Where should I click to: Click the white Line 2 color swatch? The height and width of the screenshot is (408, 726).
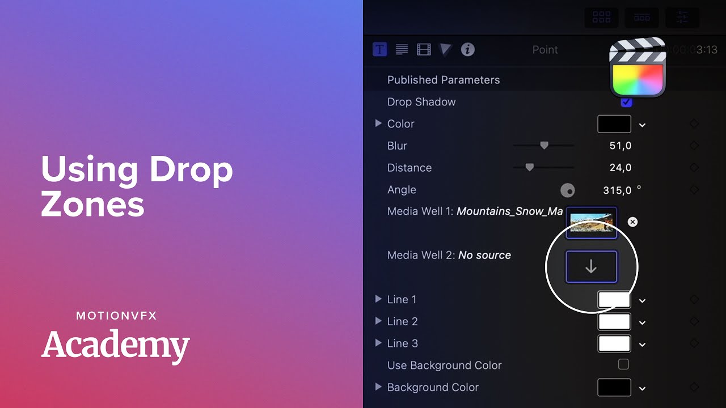point(614,321)
